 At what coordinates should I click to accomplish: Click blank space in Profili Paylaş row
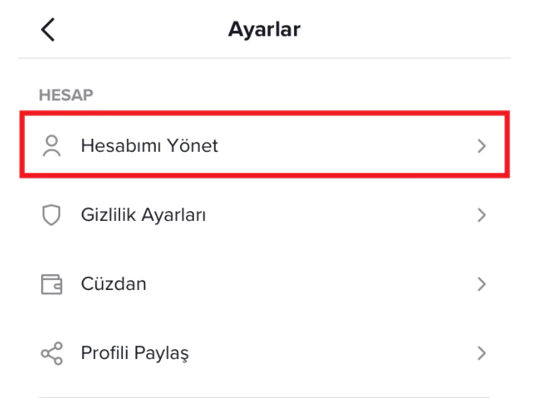tap(334, 354)
